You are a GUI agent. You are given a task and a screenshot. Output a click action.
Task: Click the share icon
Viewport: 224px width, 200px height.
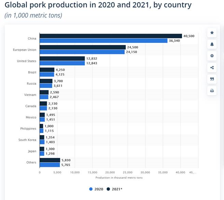tap(212, 68)
